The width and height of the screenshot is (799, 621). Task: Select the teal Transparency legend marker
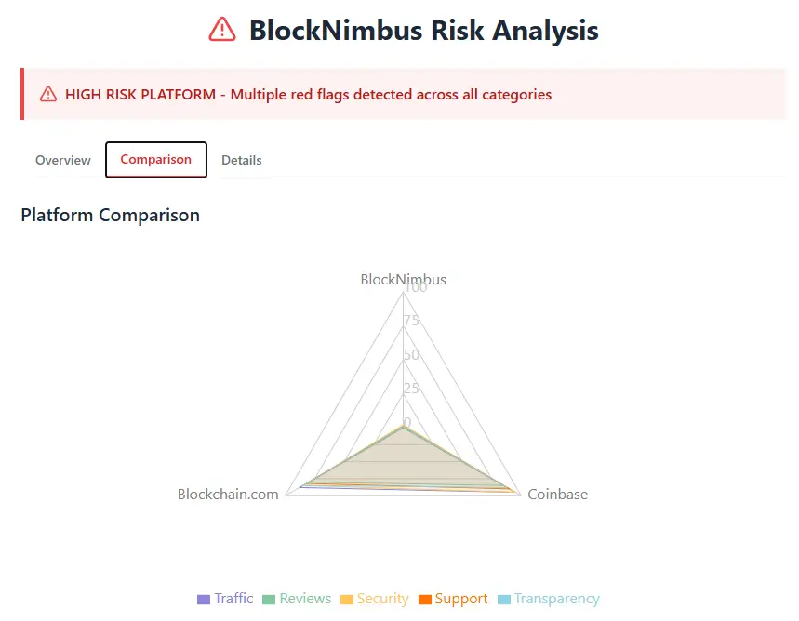[504, 599]
